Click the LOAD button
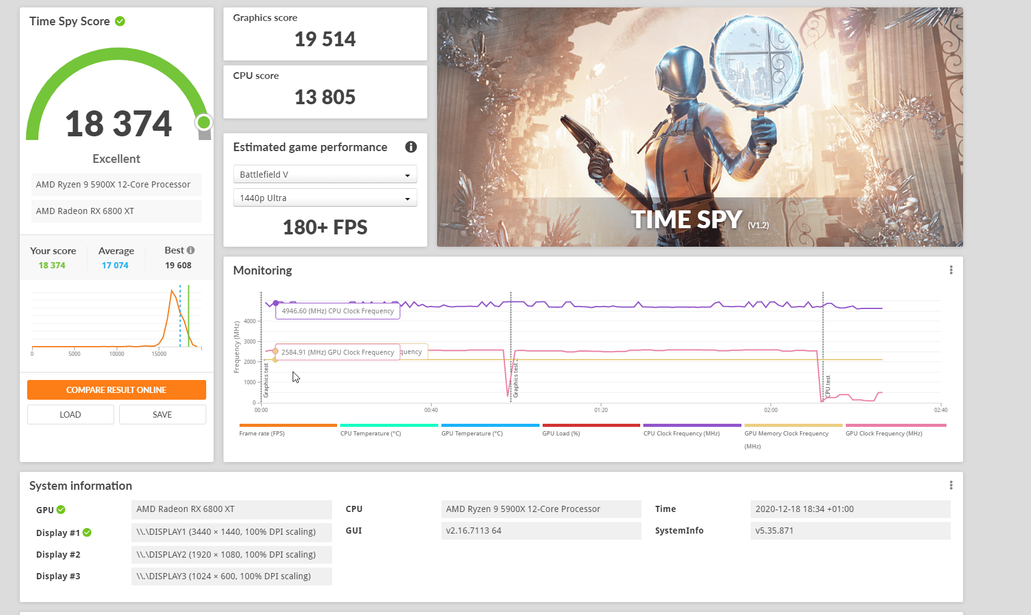This screenshot has width=1031, height=615. pos(70,415)
